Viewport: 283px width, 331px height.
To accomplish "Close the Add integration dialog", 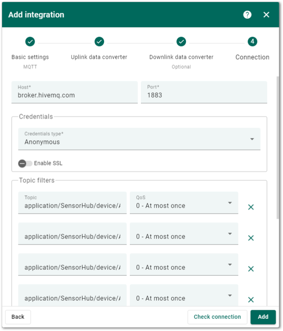I will point(266,15).
